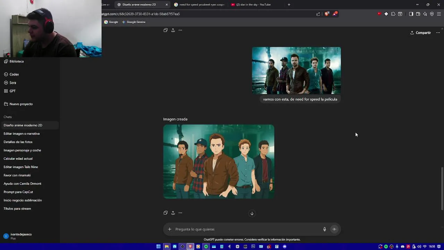Open more options below the generated anime image
The image size is (444, 250).
tap(180, 213)
